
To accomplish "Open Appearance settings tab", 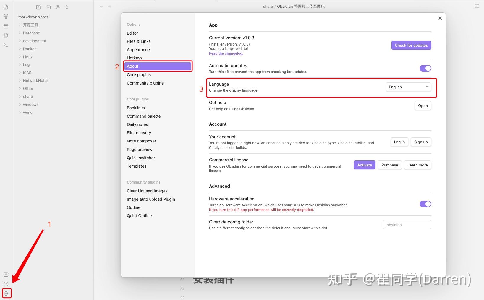I will 158,50.
